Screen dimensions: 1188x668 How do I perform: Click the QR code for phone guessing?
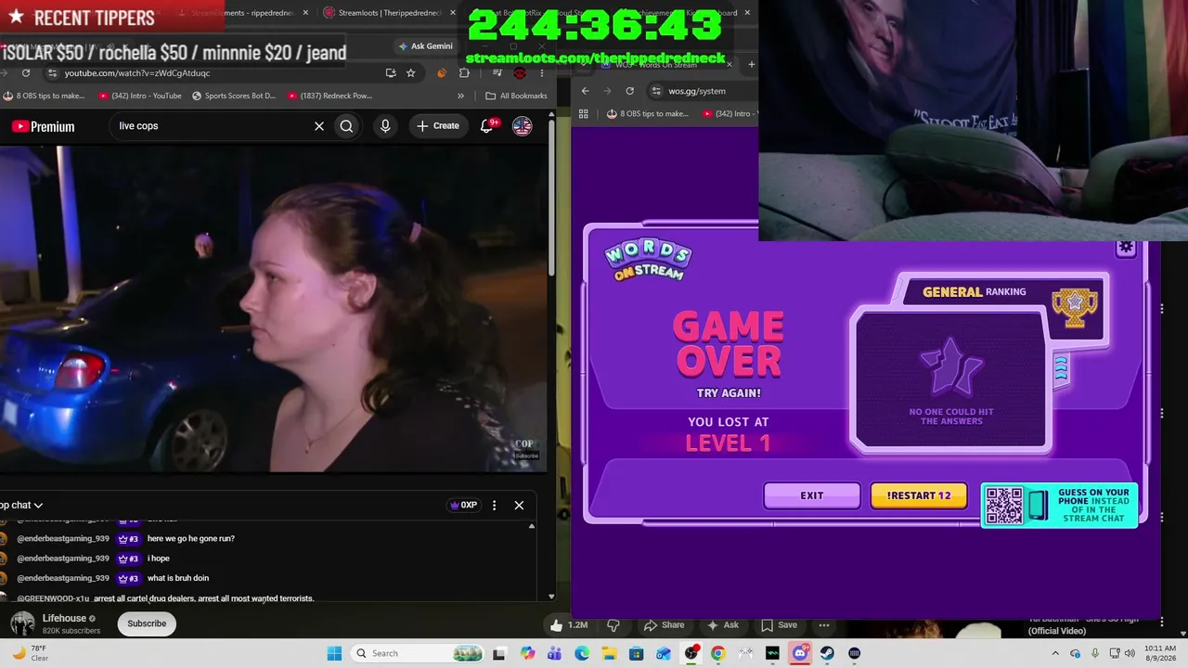[1004, 506]
